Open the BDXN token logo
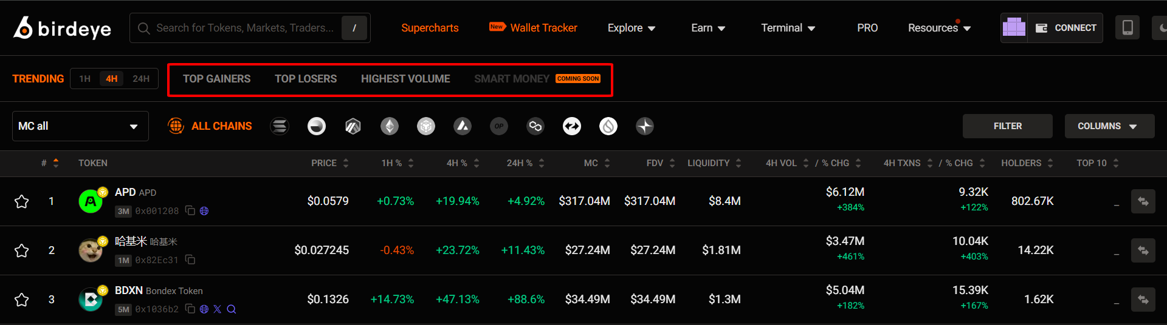 click(x=91, y=300)
